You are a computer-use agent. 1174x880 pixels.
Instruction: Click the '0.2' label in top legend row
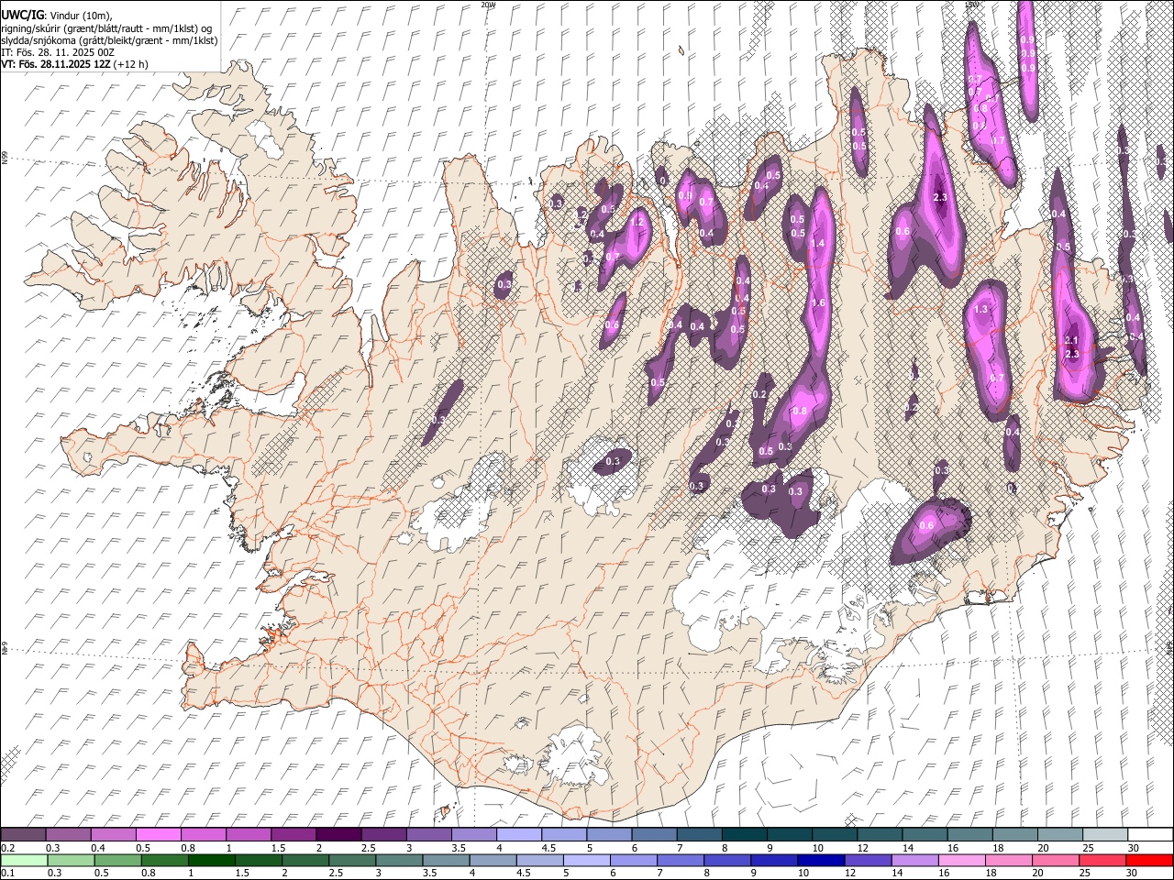[6, 848]
